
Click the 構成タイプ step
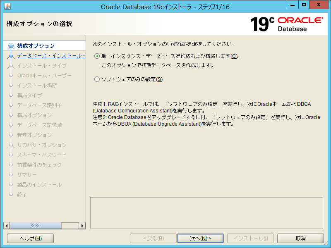(29, 95)
